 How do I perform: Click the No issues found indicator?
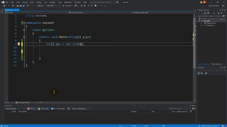click(x=22, y=103)
